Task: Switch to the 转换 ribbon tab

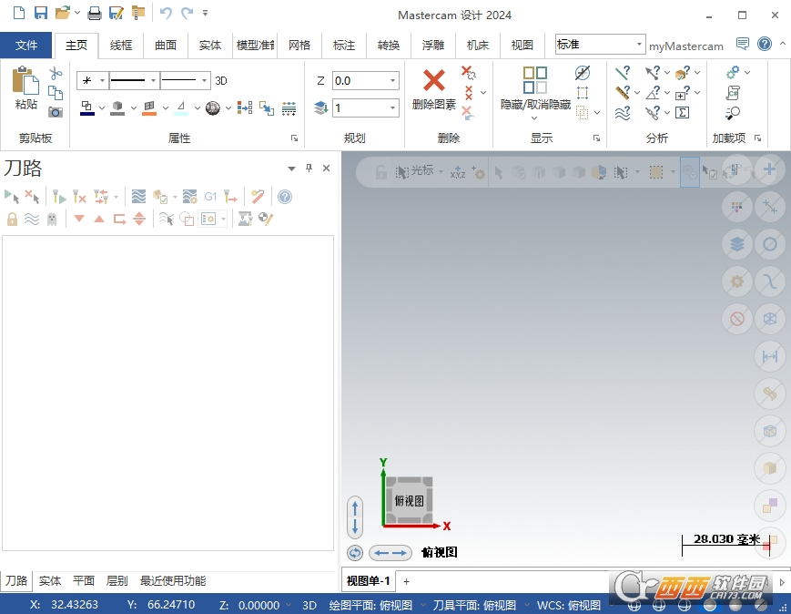Action: (389, 46)
